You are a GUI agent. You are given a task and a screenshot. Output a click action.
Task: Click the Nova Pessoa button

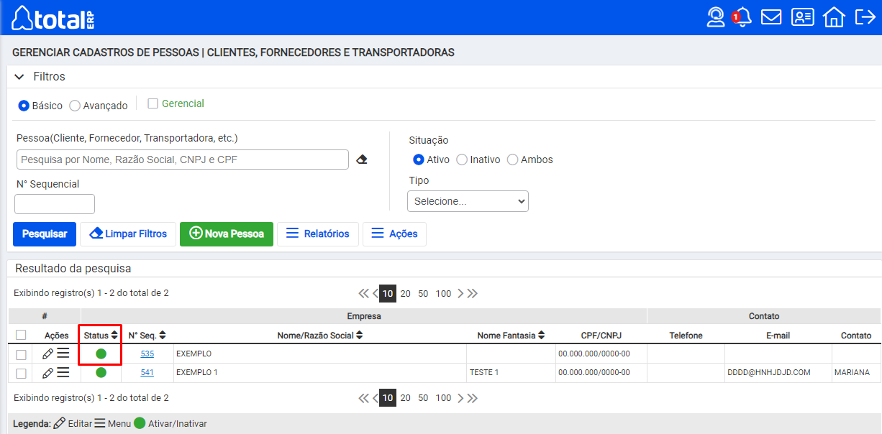227,234
